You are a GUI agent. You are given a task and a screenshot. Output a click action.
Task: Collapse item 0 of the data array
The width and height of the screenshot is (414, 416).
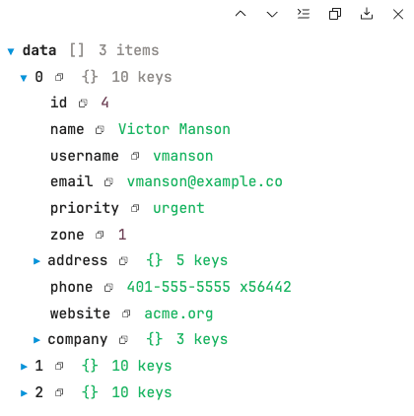click(24, 78)
